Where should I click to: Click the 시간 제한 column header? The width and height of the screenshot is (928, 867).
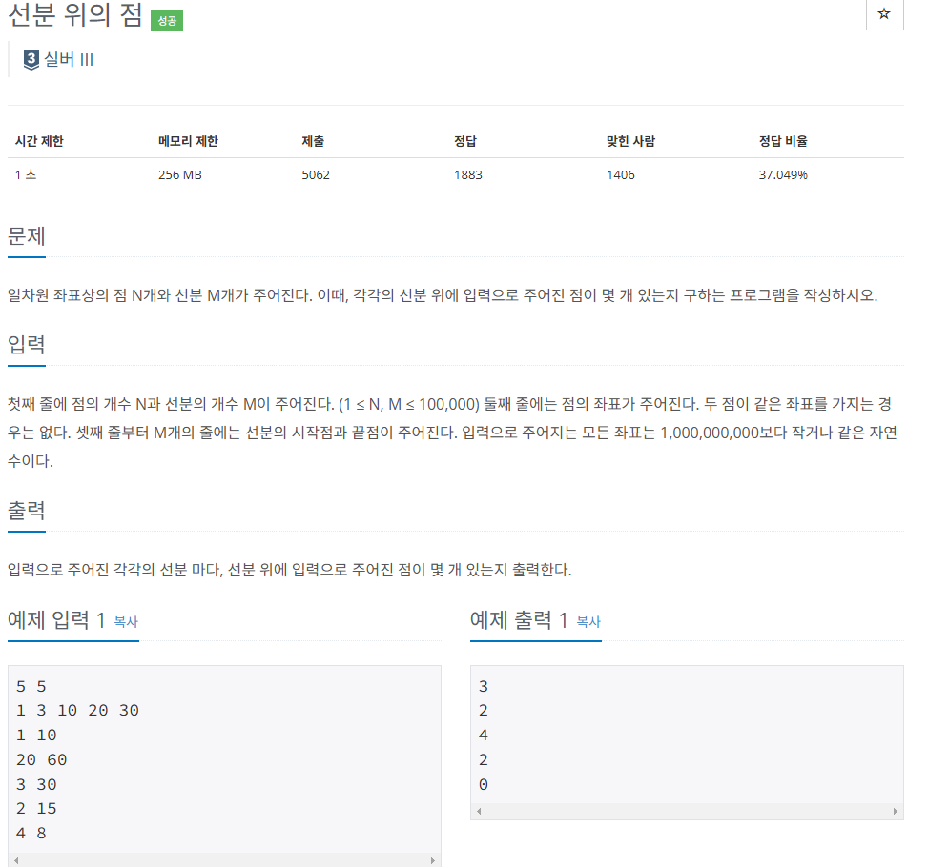39,141
